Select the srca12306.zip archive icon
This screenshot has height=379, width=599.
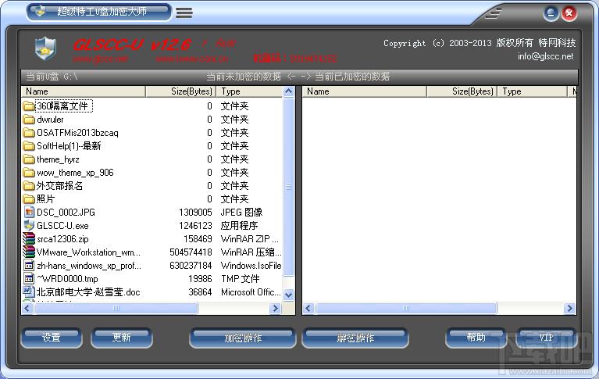[29, 239]
